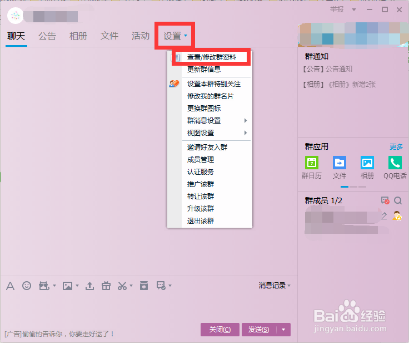Select 转让该群 menu item

pyautogui.click(x=201, y=197)
